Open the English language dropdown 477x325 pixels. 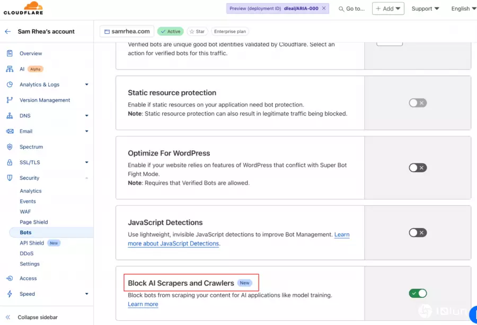[464, 8]
